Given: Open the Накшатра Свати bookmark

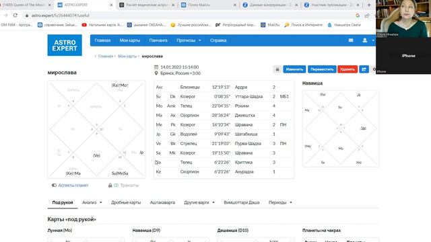Looking at the screenshot, I should pyautogui.click(x=344, y=25).
